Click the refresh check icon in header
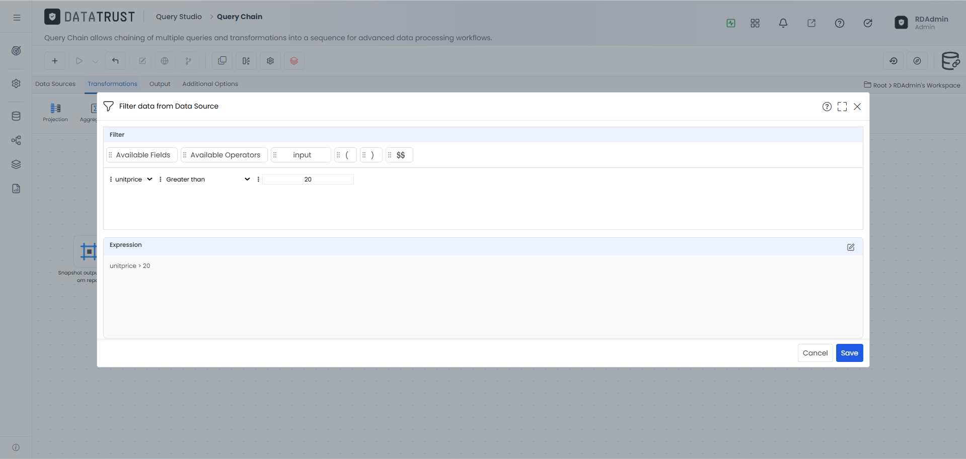This screenshot has height=459, width=966. 868,23
